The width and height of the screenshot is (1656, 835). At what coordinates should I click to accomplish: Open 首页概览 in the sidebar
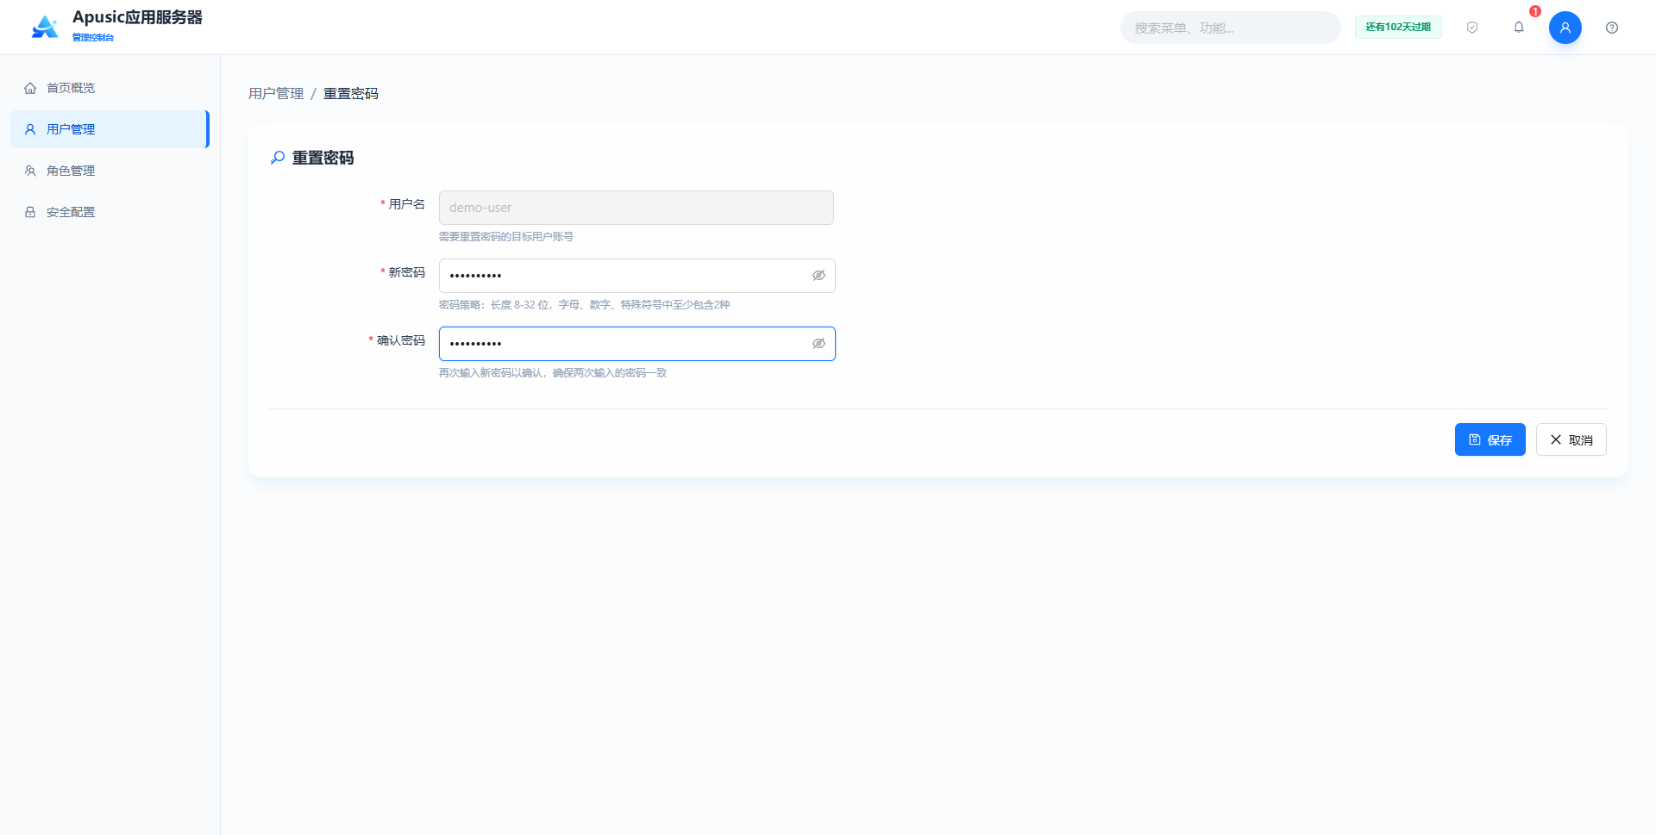tap(110, 88)
